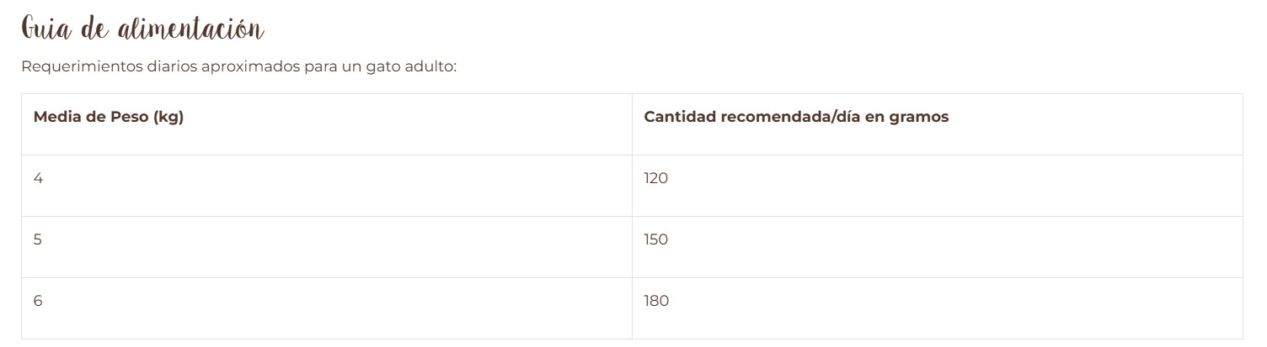The height and width of the screenshot is (347, 1267).
Task: Select the "Cantidad recomendada/día en gramos" header
Action: pyautogui.click(x=796, y=117)
